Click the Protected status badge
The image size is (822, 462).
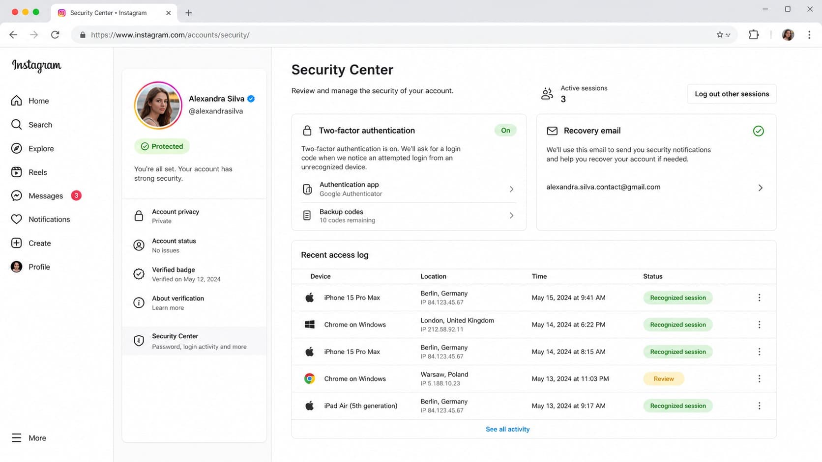(162, 146)
